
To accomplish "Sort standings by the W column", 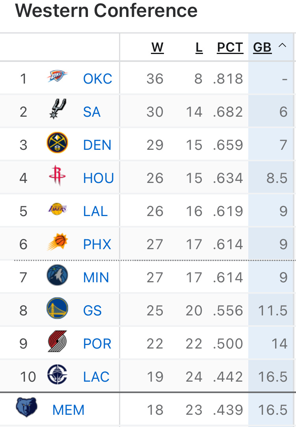I will [x=157, y=48].
